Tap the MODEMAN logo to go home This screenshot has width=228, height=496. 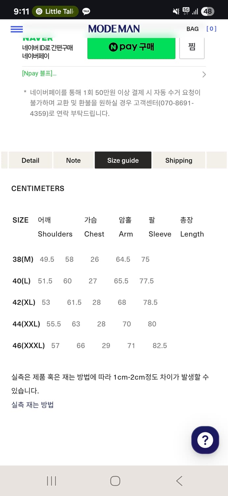tap(114, 29)
